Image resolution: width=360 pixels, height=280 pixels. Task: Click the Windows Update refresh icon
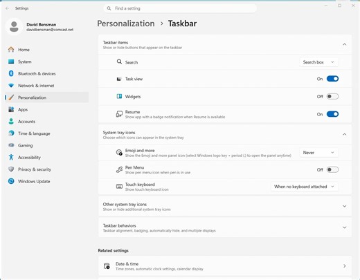pos(11,181)
